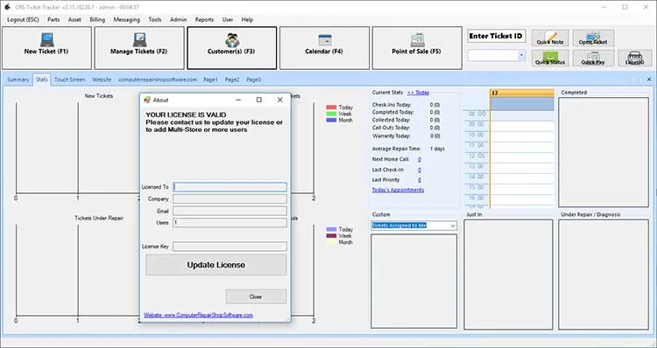This screenshot has width=657, height=348.
Task: Open Manage Tickets (F2) icon button
Action: point(139,40)
